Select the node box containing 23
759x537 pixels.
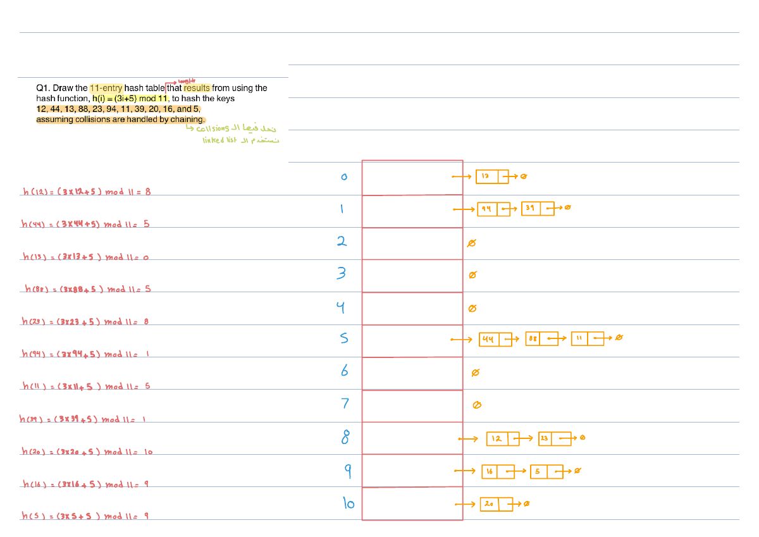pos(554,438)
